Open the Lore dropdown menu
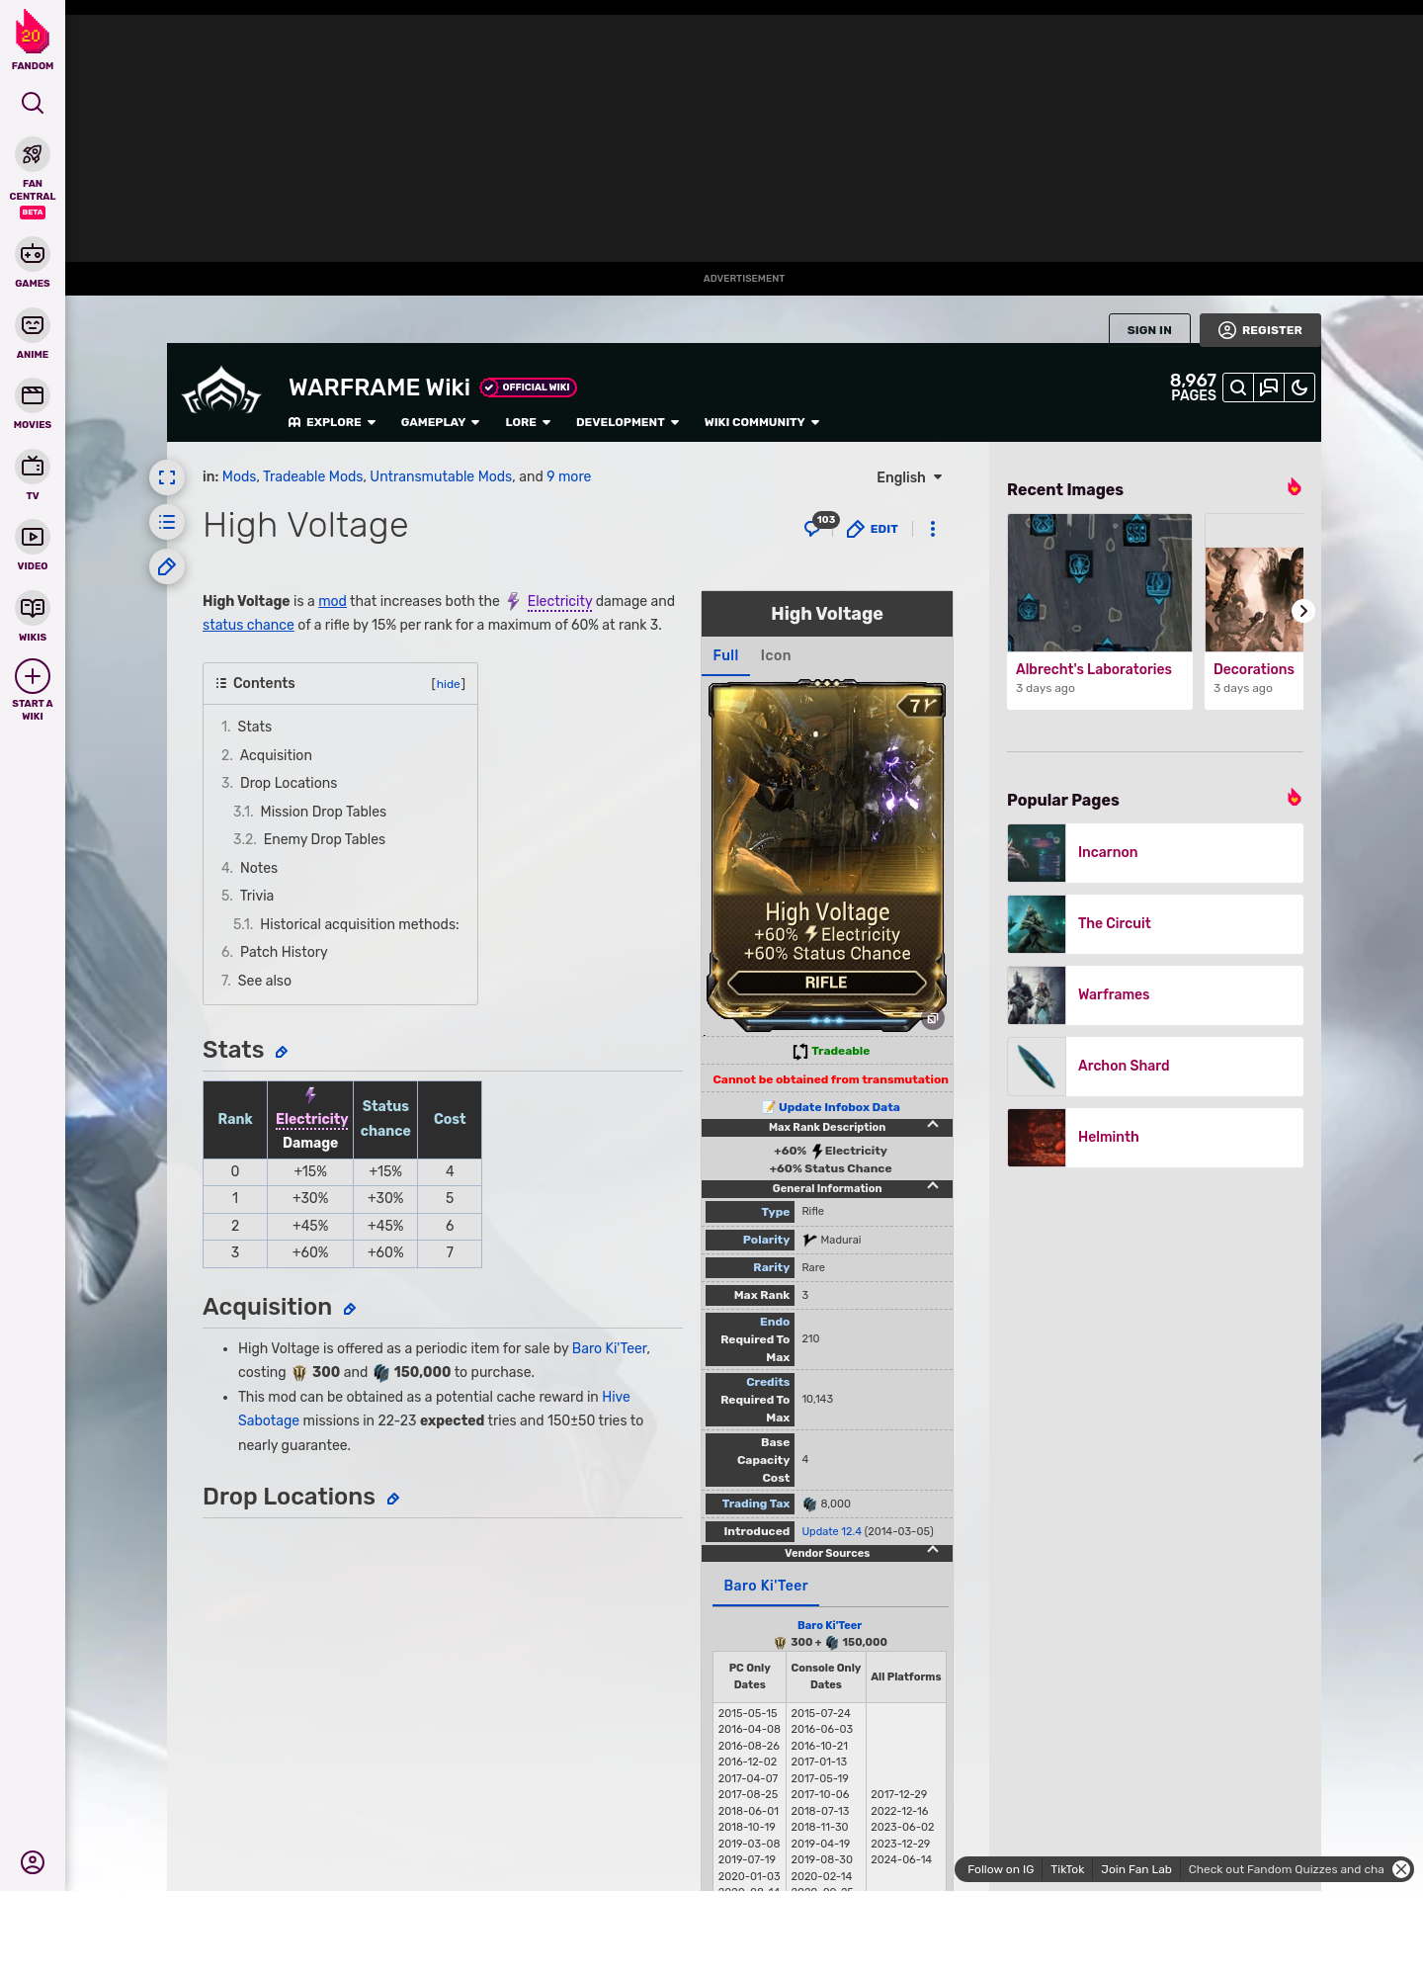The height and width of the screenshot is (1977, 1423). pyautogui.click(x=528, y=422)
